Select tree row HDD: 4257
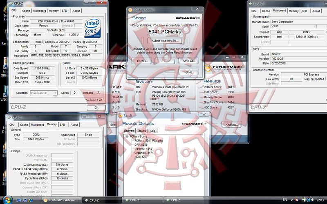Image resolution: width=327 pixels, height=204 pixels. pos(141,157)
